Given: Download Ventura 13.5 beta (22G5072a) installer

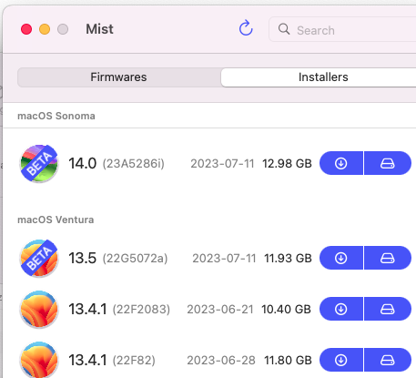Looking at the screenshot, I should 341,258.
